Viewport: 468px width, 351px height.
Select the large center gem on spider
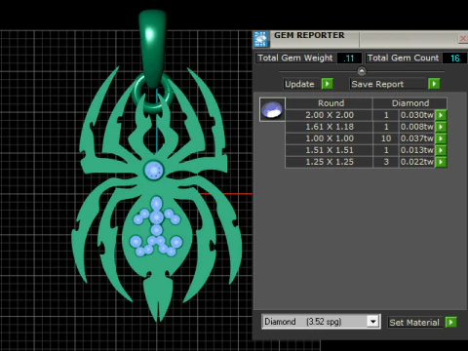[154, 170]
